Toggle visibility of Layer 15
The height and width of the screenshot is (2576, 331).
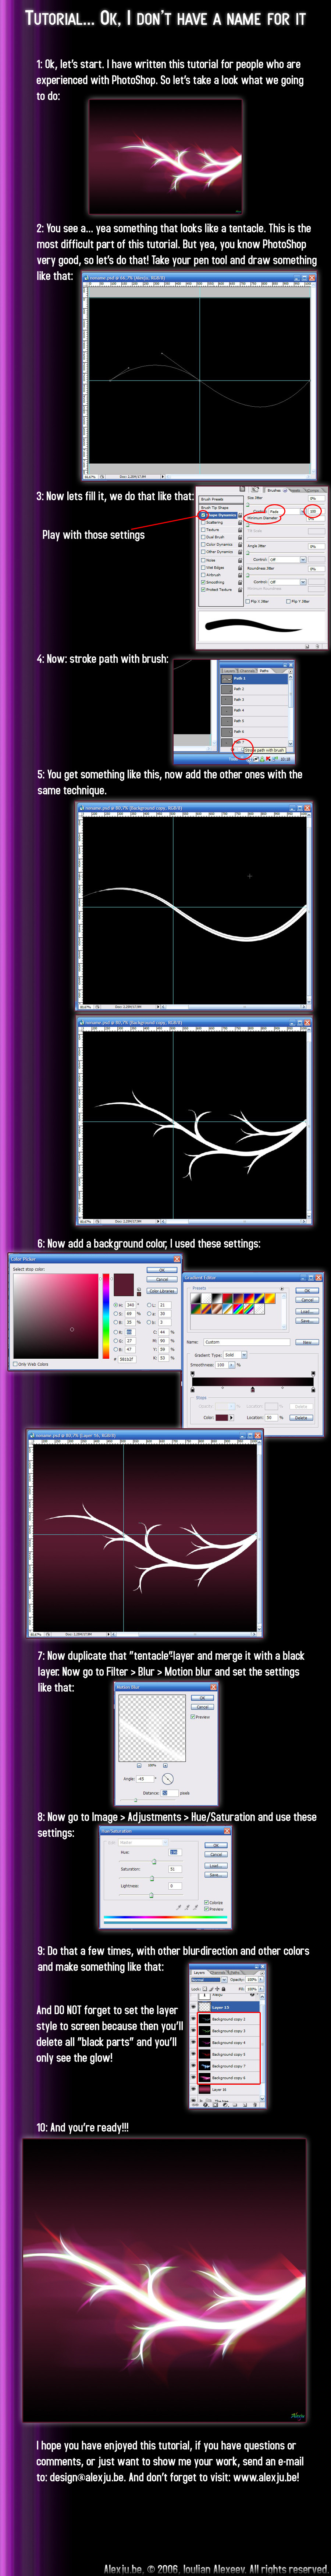tap(193, 2007)
